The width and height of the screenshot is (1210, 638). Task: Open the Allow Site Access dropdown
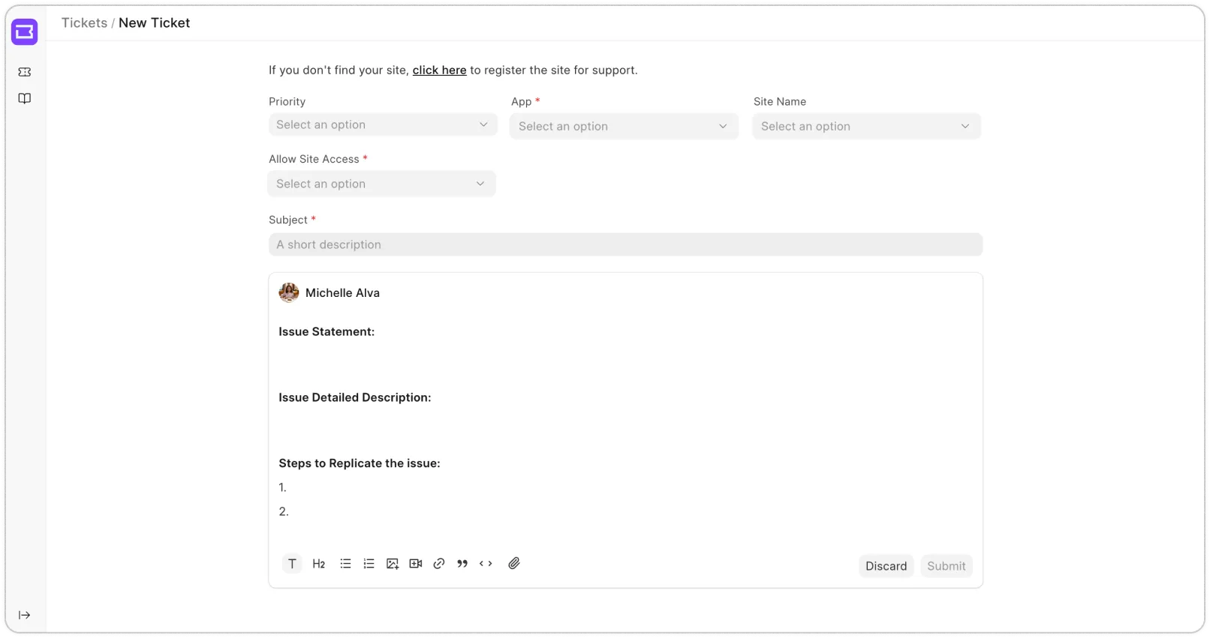381,184
